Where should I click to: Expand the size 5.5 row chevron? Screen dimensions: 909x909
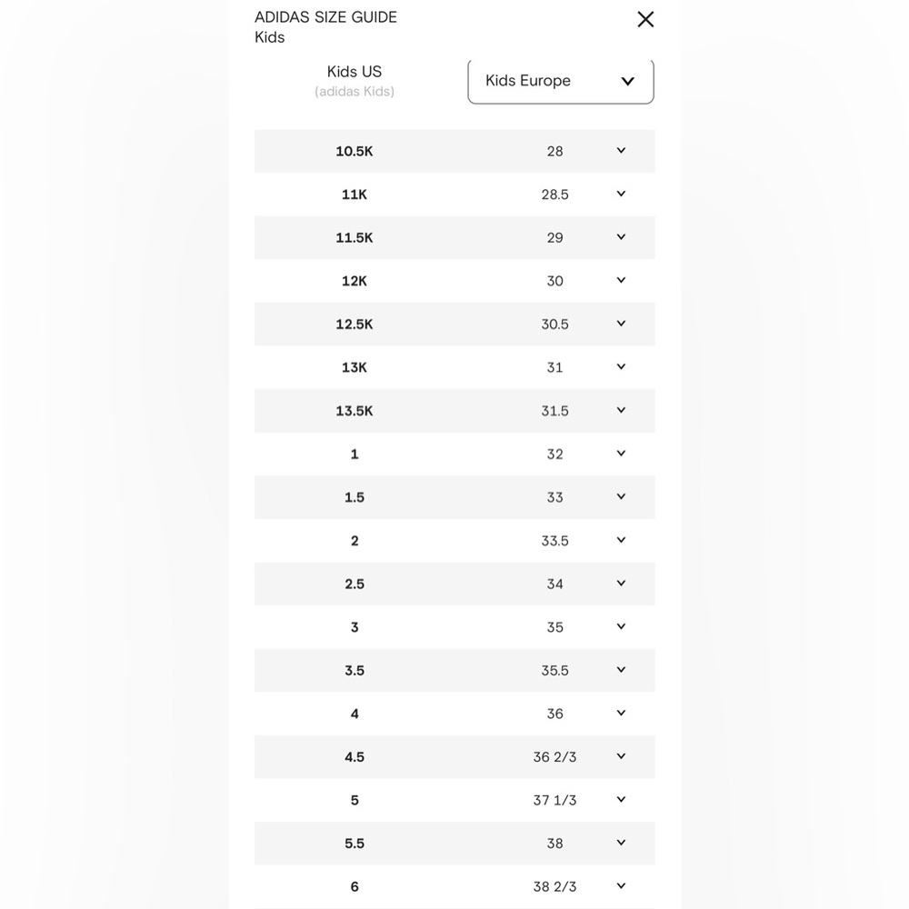point(621,843)
